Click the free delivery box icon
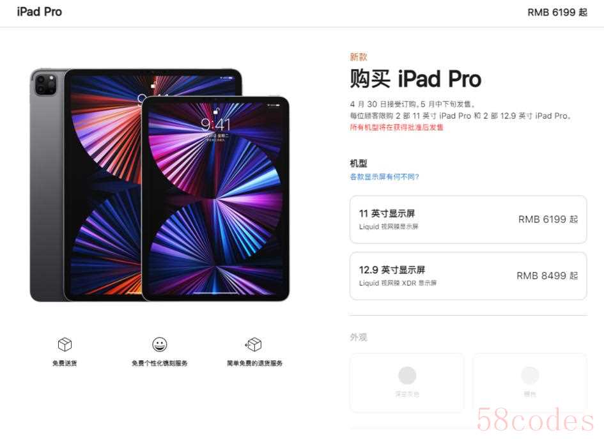This screenshot has height=439, width=604. point(65,344)
